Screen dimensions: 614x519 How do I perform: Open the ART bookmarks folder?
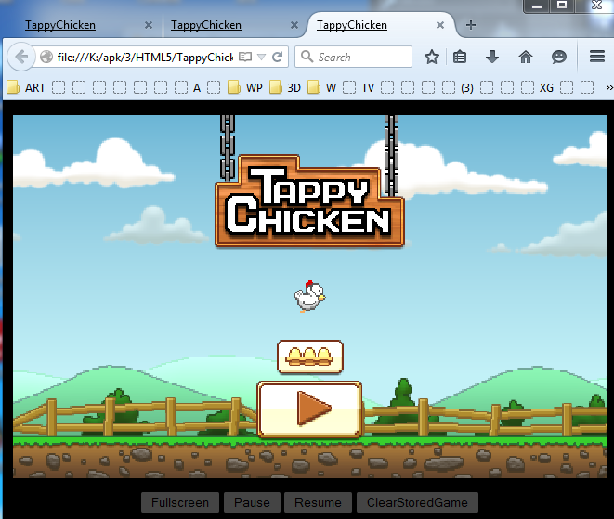tap(26, 87)
